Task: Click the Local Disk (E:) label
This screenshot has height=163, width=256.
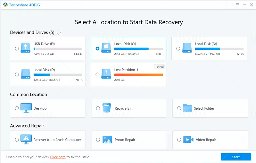Action: point(44,70)
